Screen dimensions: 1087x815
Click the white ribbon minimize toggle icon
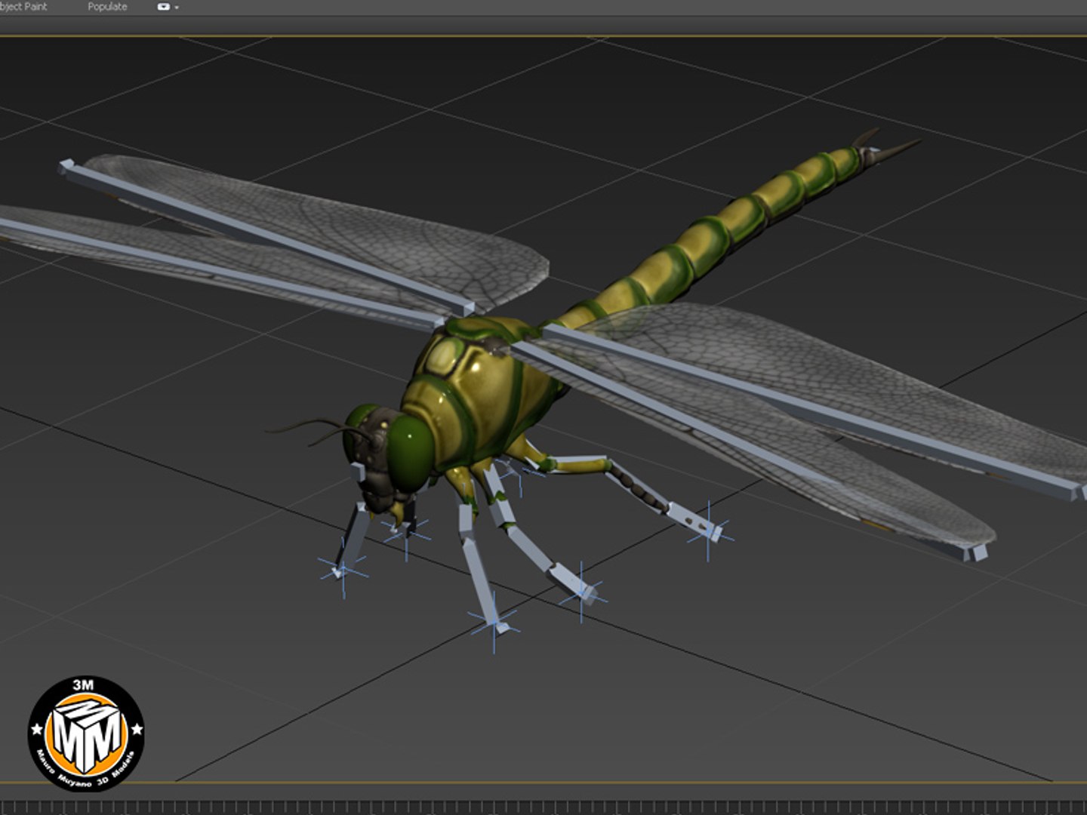163,7
